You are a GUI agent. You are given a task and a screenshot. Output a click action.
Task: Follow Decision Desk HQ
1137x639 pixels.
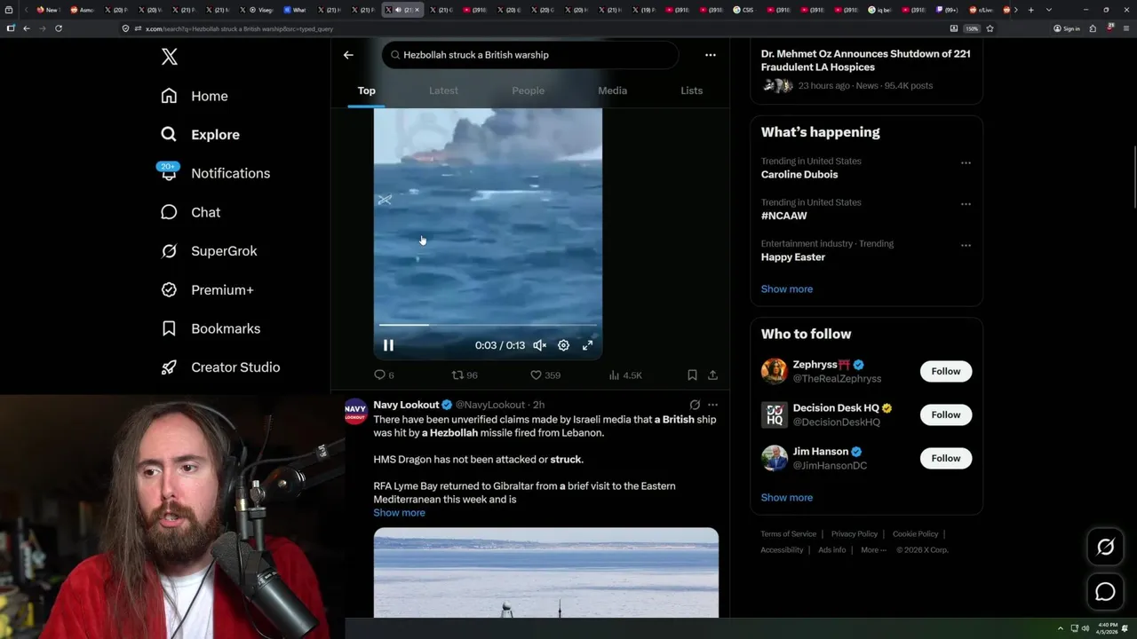pos(946,414)
